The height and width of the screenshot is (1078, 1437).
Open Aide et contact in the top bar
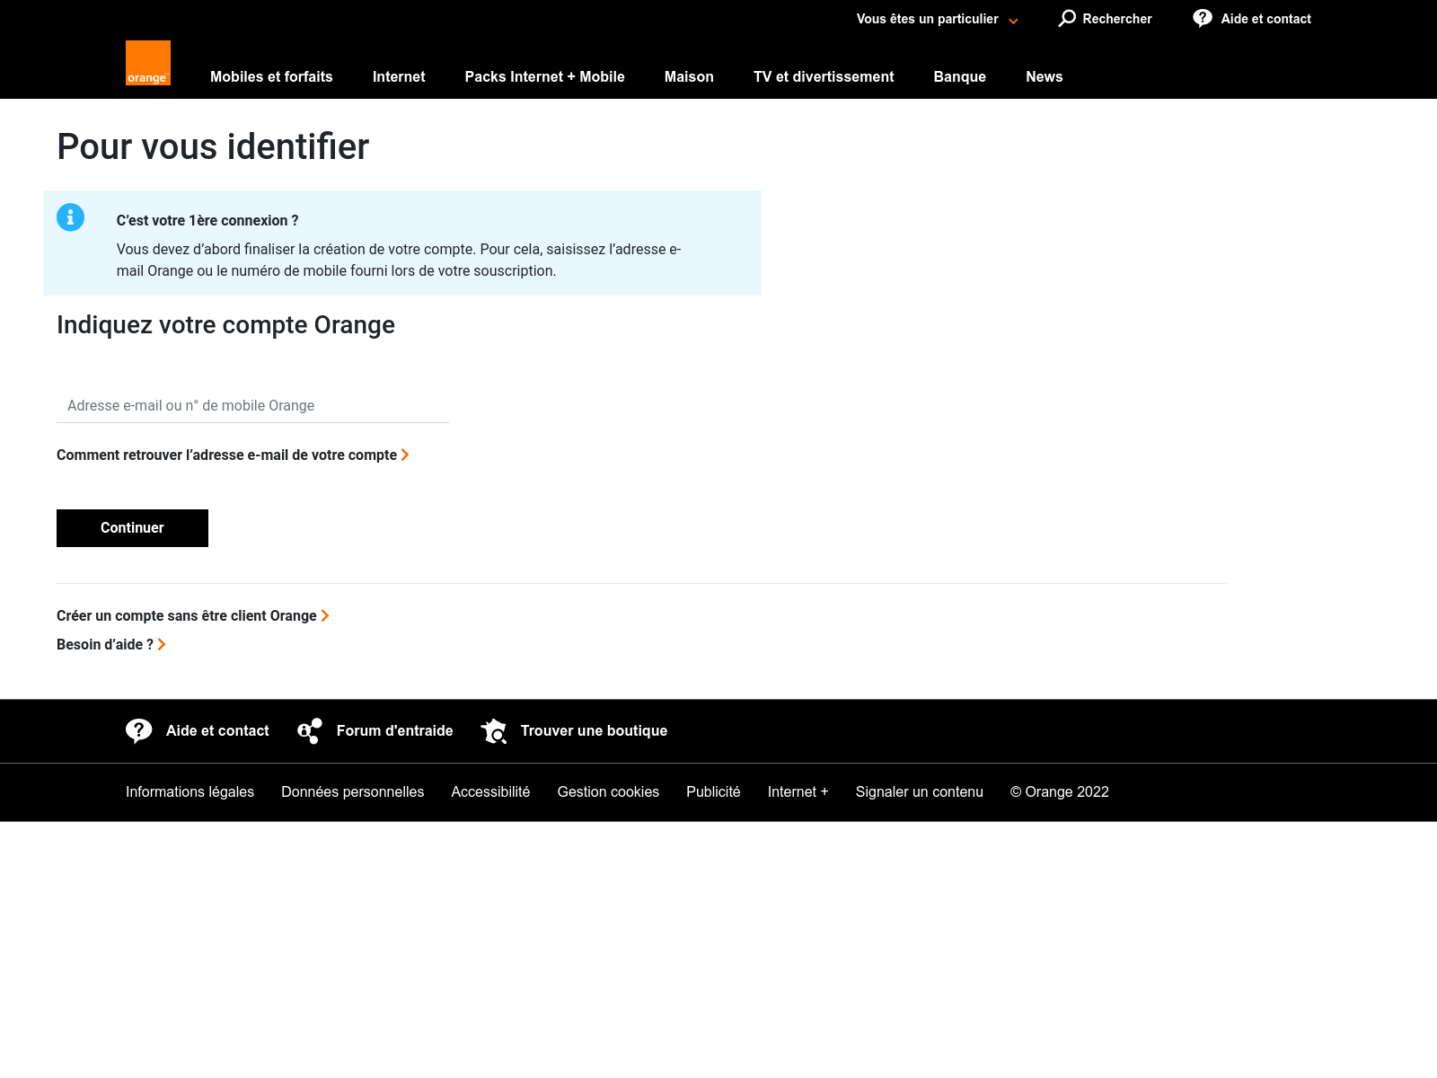pyautogui.click(x=1265, y=19)
